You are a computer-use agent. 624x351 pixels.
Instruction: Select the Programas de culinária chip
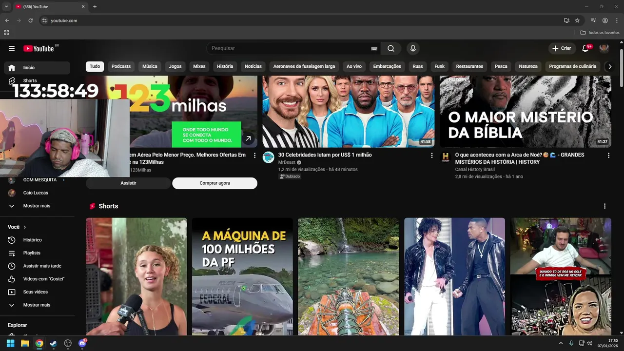click(x=572, y=66)
